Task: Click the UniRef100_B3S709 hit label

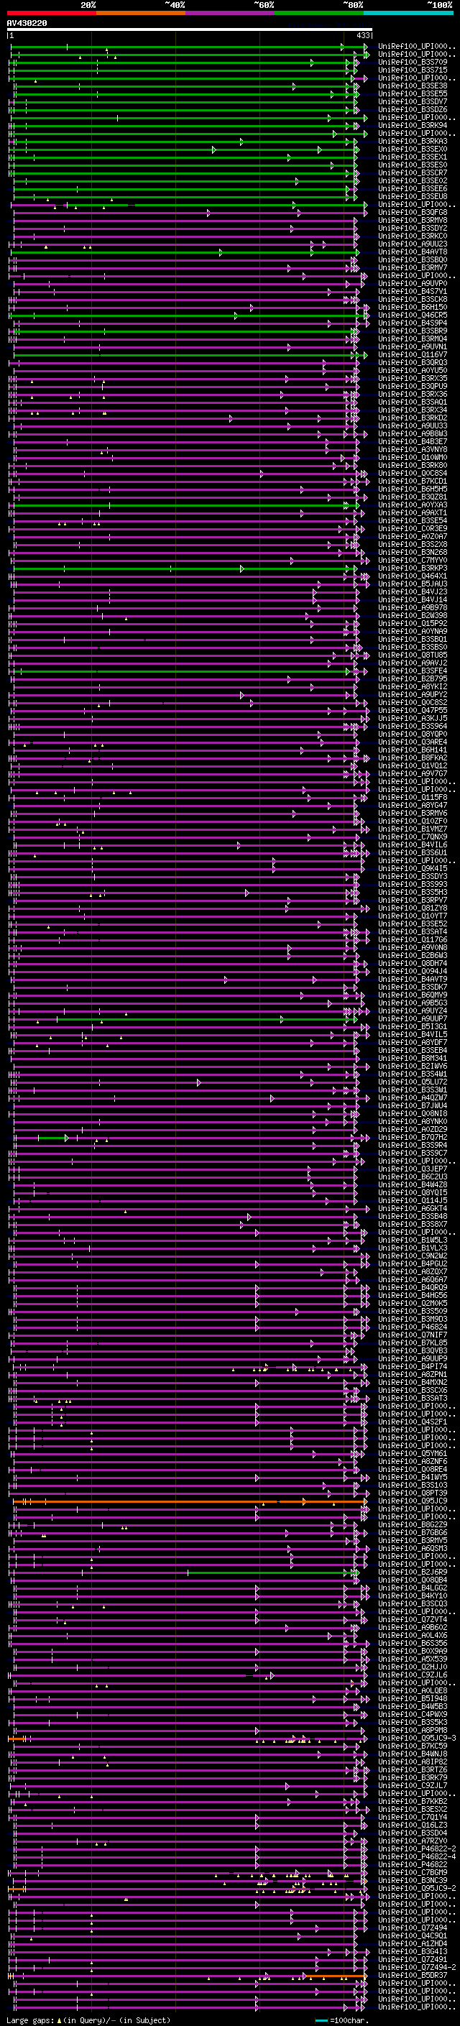Action: (413, 62)
